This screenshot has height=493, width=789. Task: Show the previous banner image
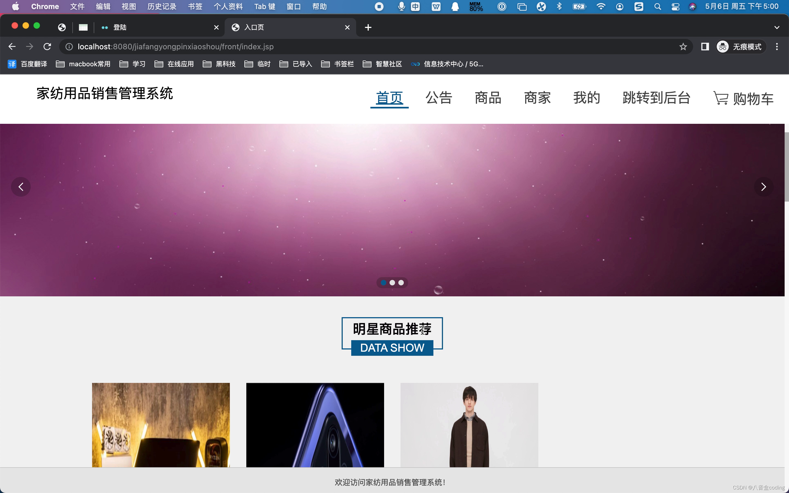(21, 187)
